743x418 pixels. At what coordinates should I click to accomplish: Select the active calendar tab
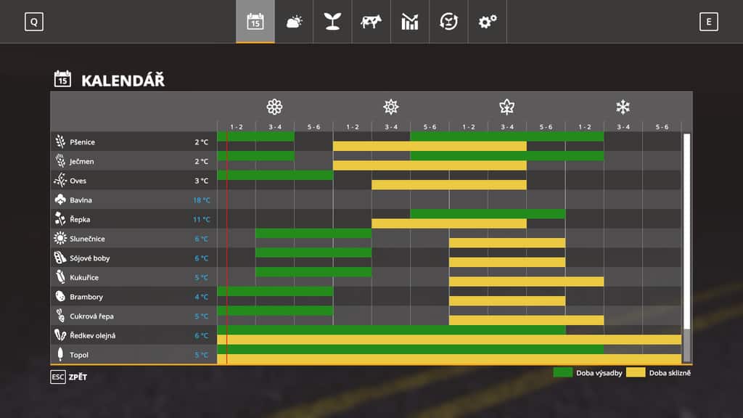coord(255,22)
